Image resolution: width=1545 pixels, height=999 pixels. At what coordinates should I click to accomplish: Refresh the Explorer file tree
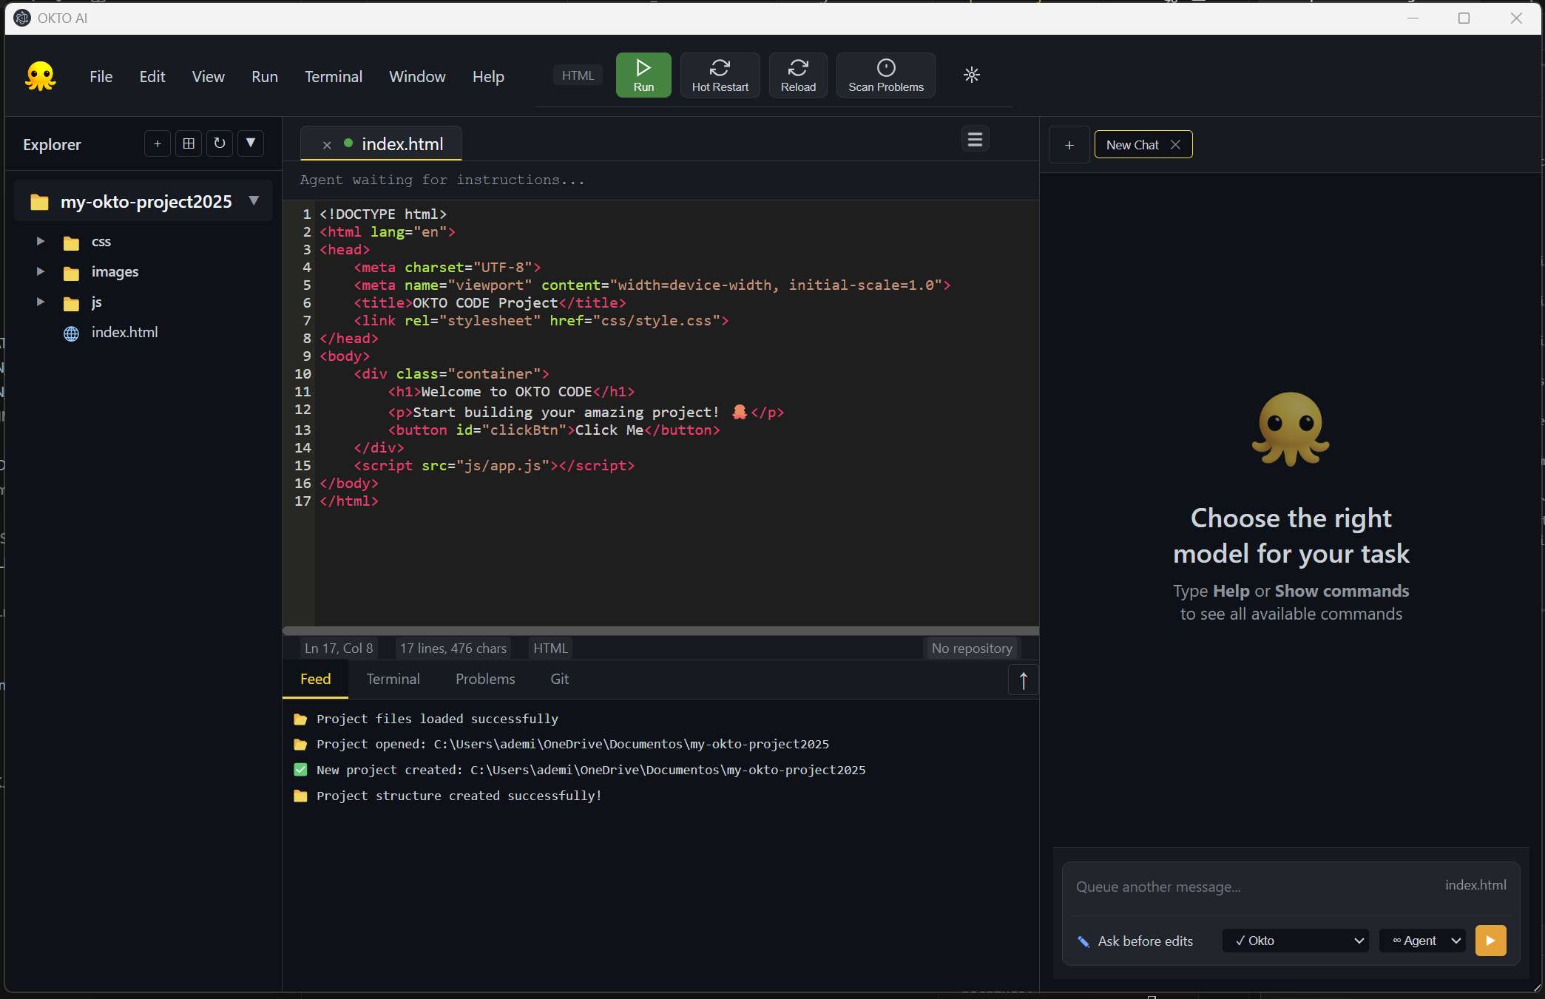[219, 143]
